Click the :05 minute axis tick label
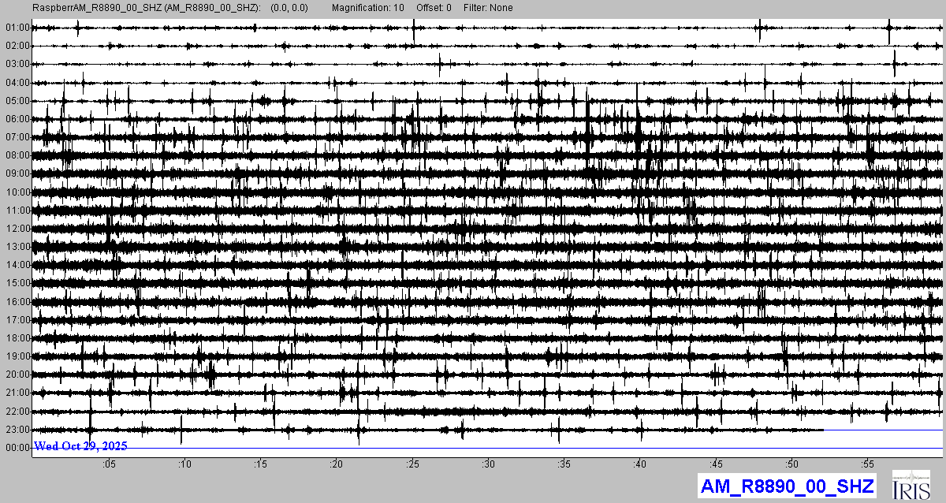This screenshot has width=946, height=503. (109, 464)
